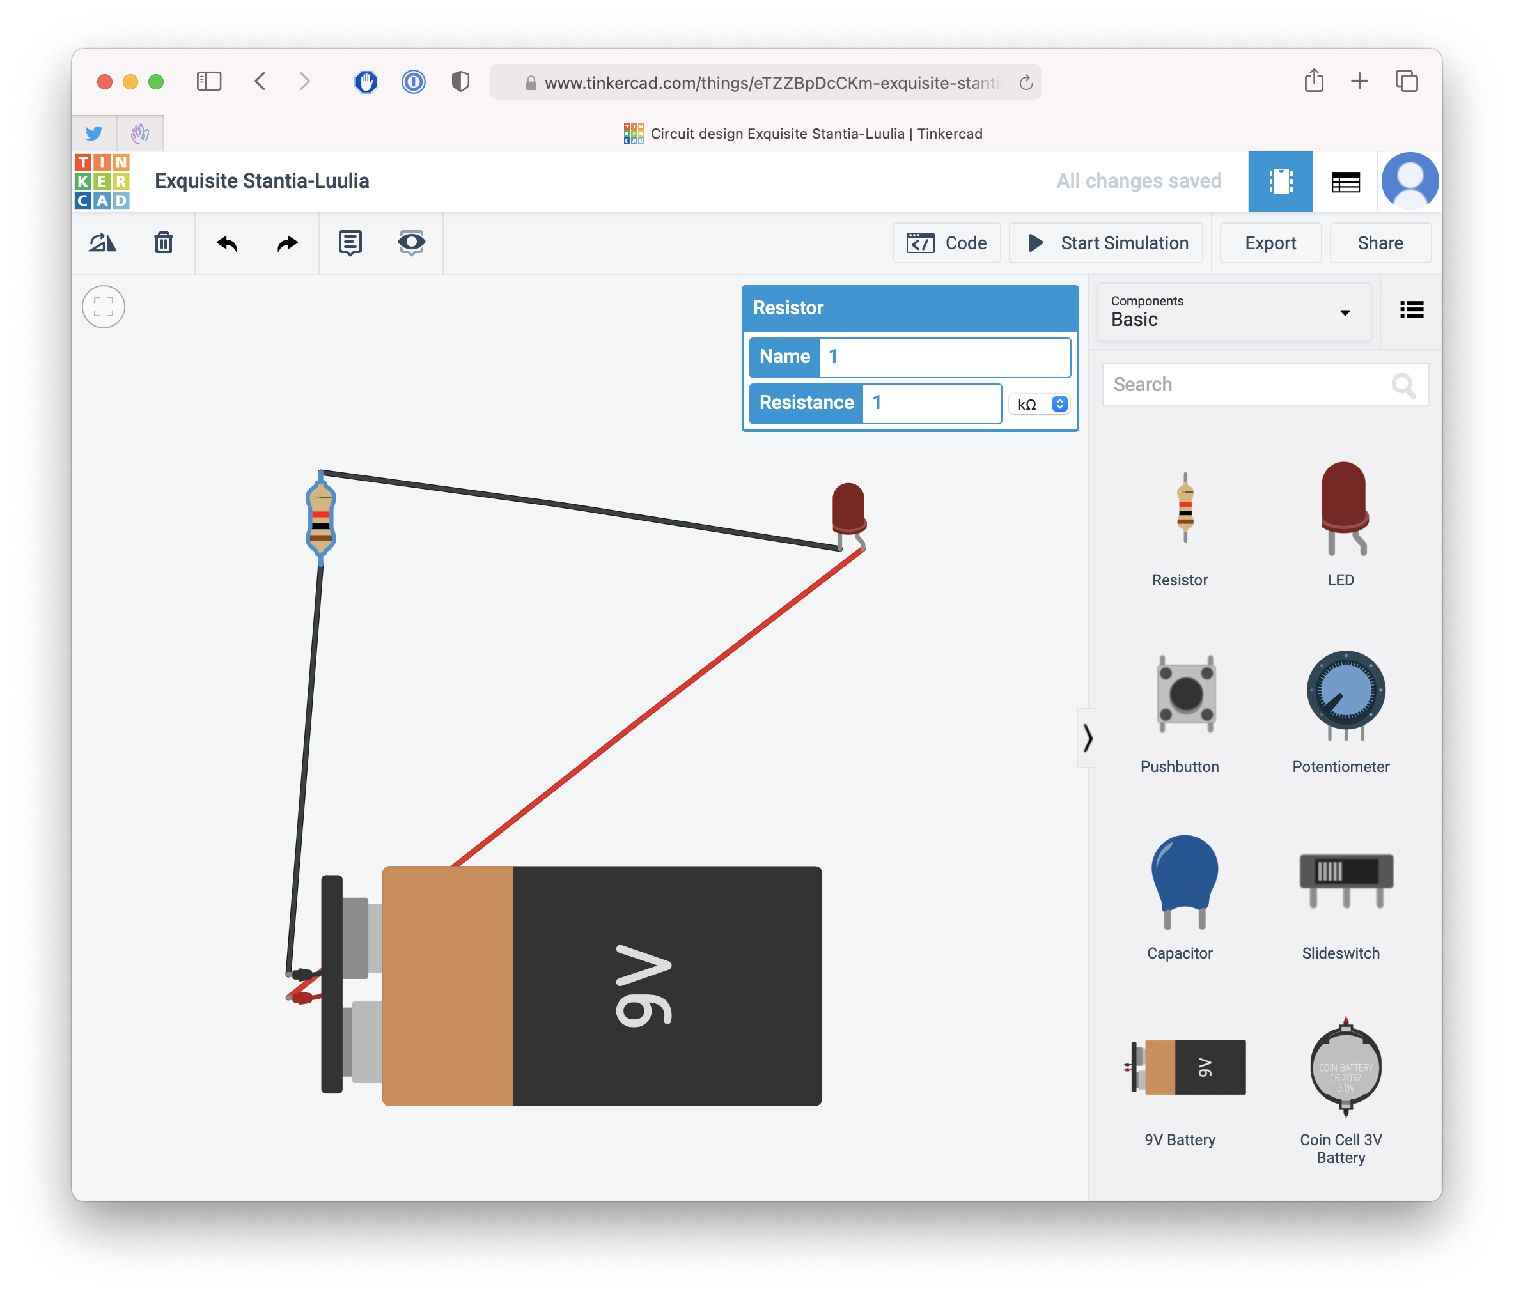The image size is (1514, 1296).
Task: Click the Start Simulation button
Action: [1105, 243]
